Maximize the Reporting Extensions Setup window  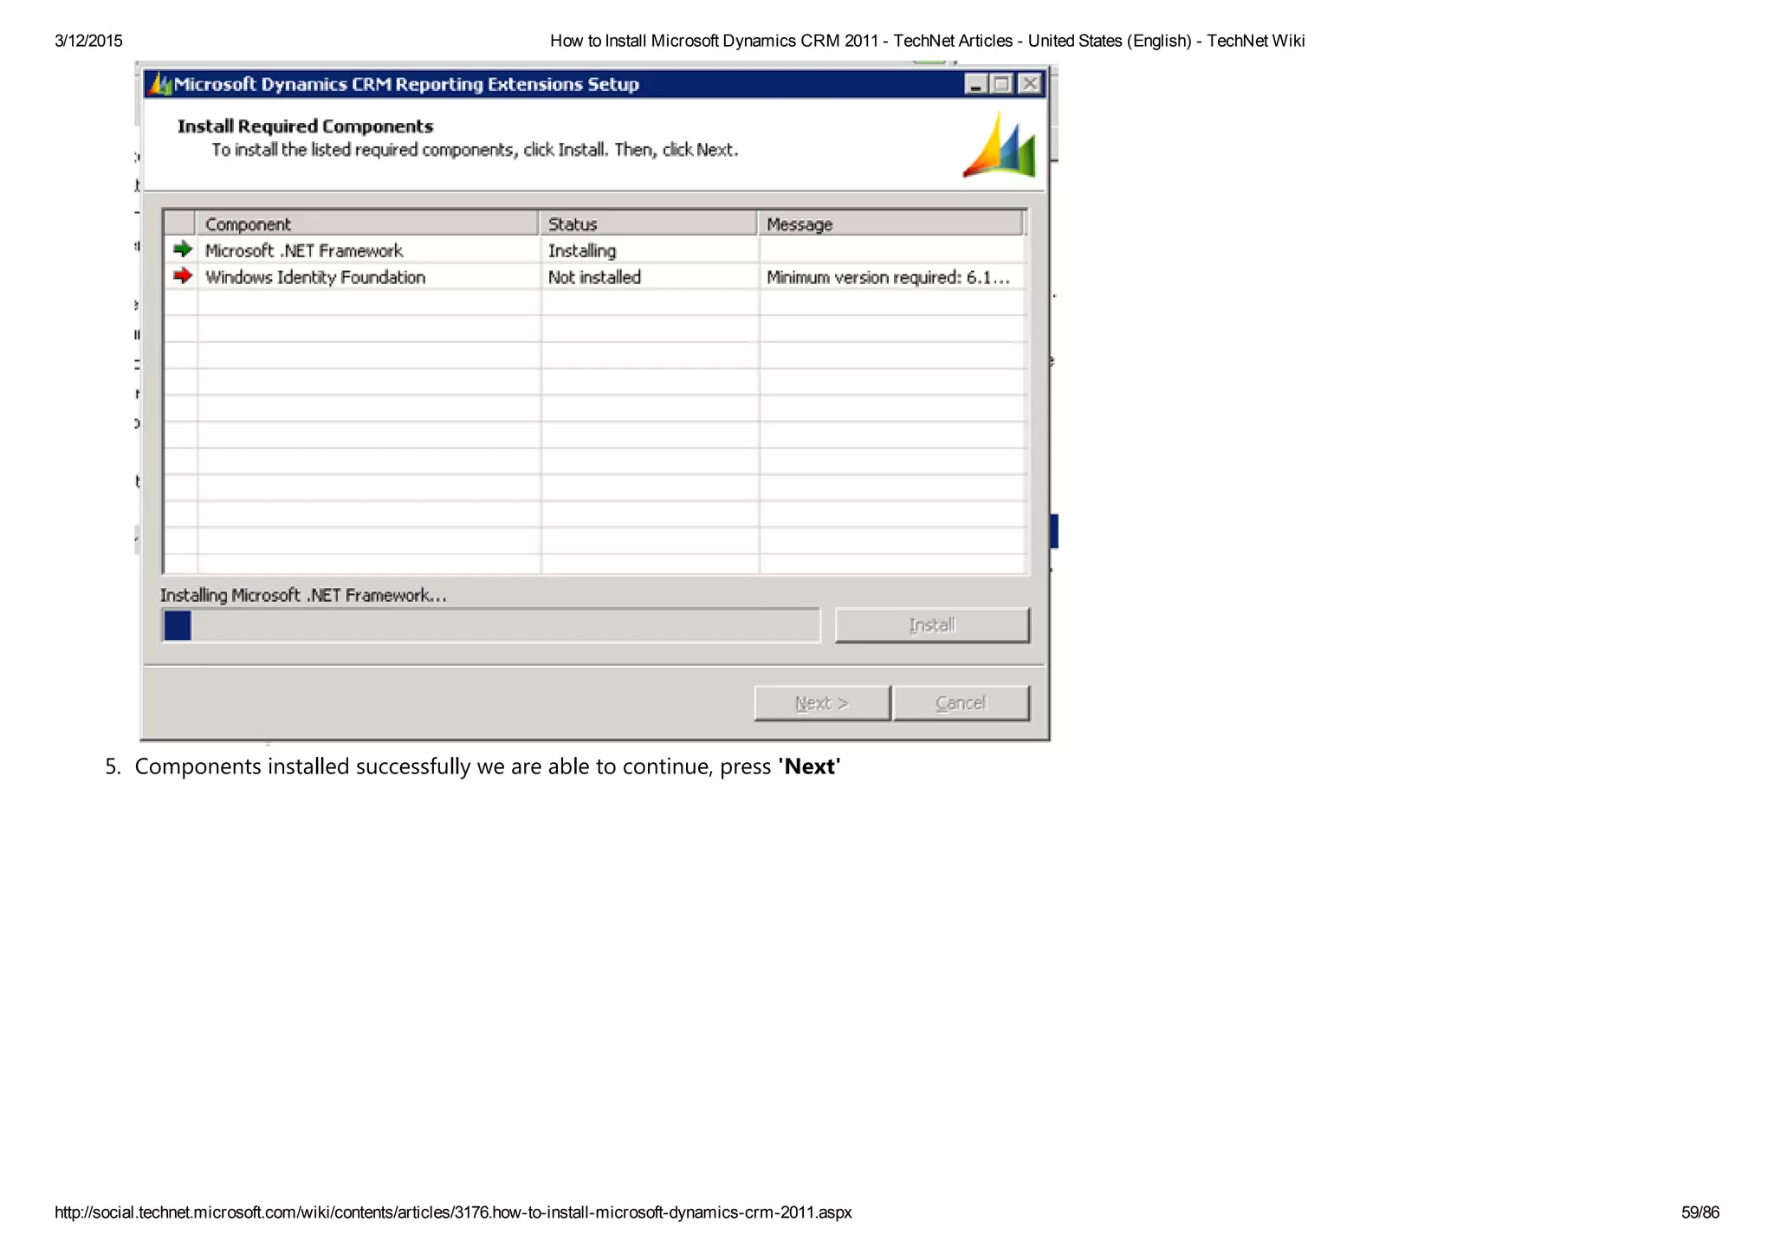[x=1002, y=84]
